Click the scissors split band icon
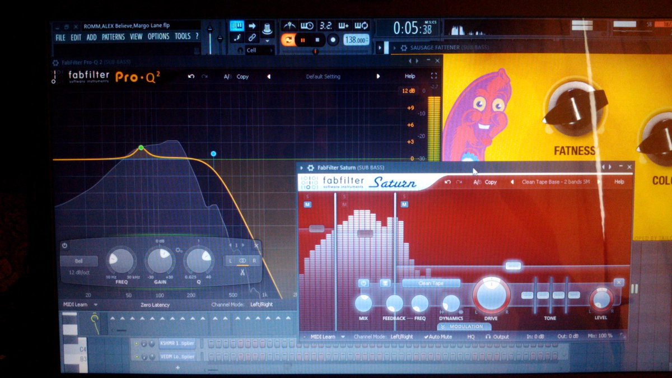672x378 pixels. [x=242, y=272]
